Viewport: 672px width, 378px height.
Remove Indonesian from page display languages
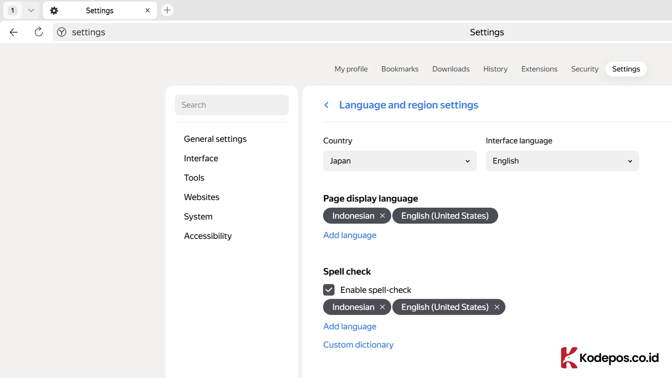382,216
